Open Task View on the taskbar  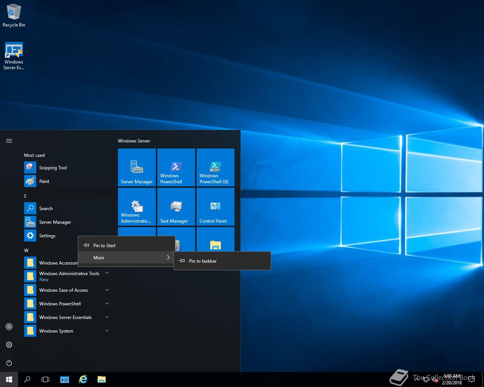(45, 379)
